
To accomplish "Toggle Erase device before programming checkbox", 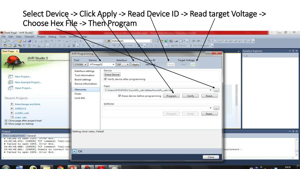I will click(120, 96).
